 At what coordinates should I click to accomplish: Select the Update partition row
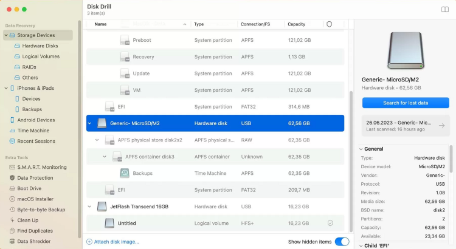click(x=215, y=73)
